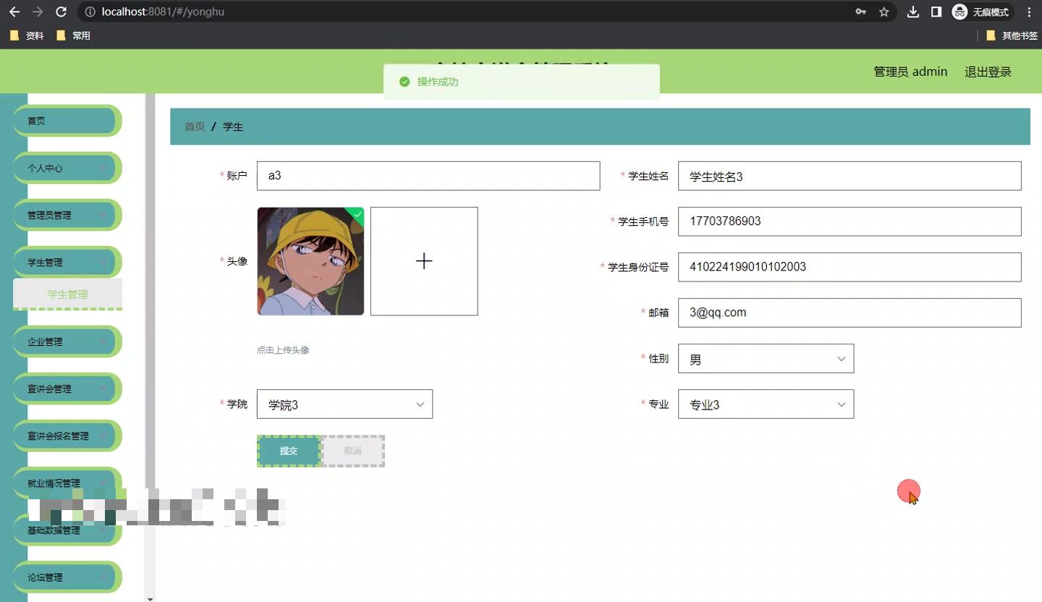Open the 其他书签 bookmarks folder
Screen dimensions: 1042x602
click(x=1012, y=35)
